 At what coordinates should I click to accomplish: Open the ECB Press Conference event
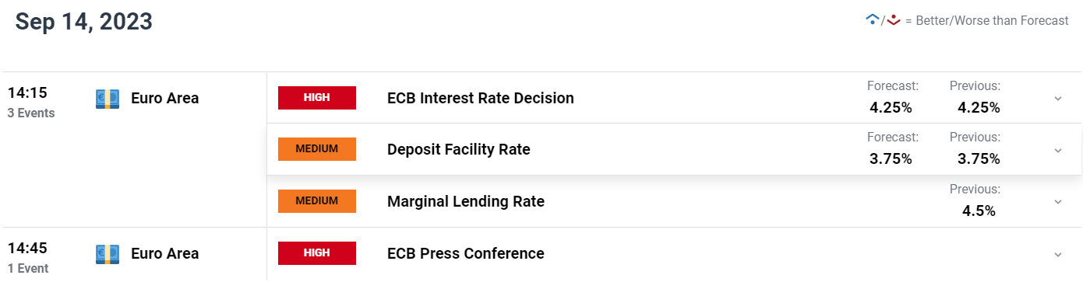[466, 254]
